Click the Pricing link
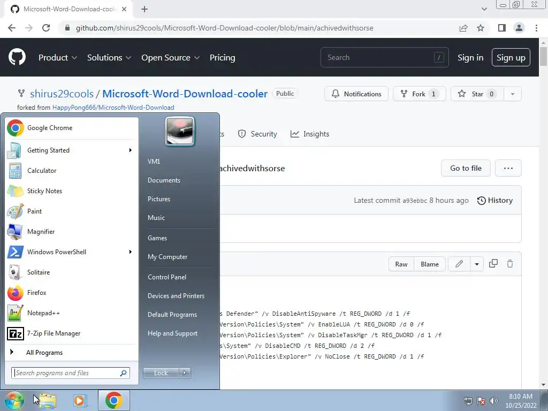548x411 pixels. pos(222,57)
